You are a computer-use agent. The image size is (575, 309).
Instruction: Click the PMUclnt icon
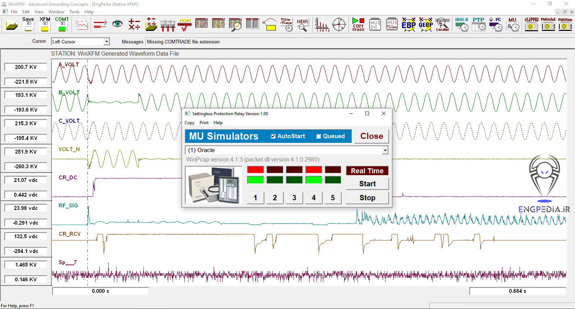[548, 24]
